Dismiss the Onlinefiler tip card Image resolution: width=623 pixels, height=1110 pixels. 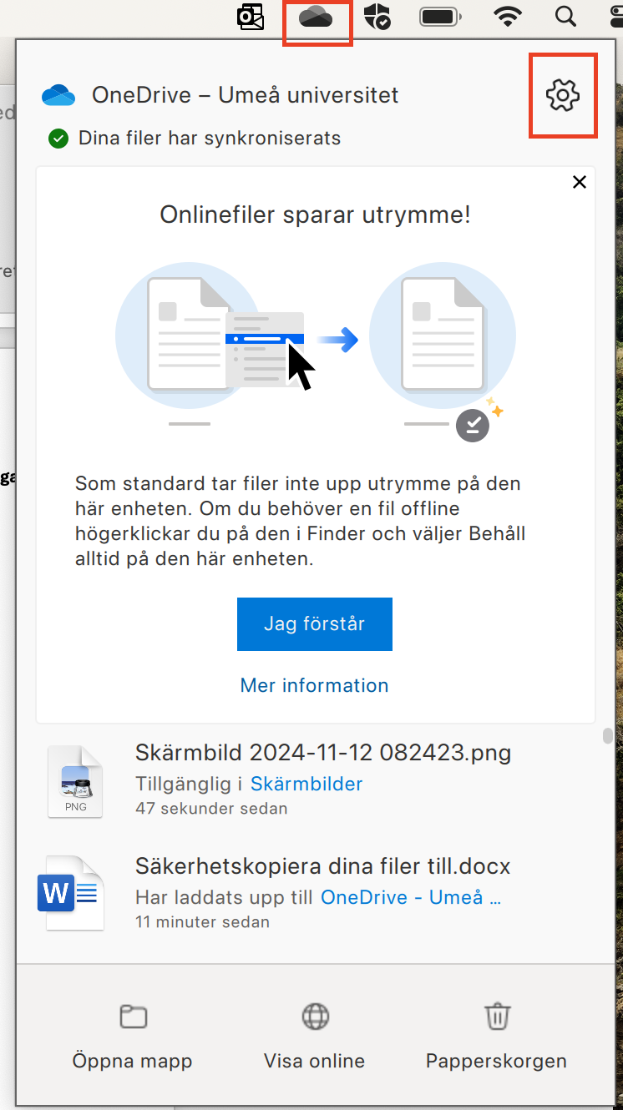point(580,182)
